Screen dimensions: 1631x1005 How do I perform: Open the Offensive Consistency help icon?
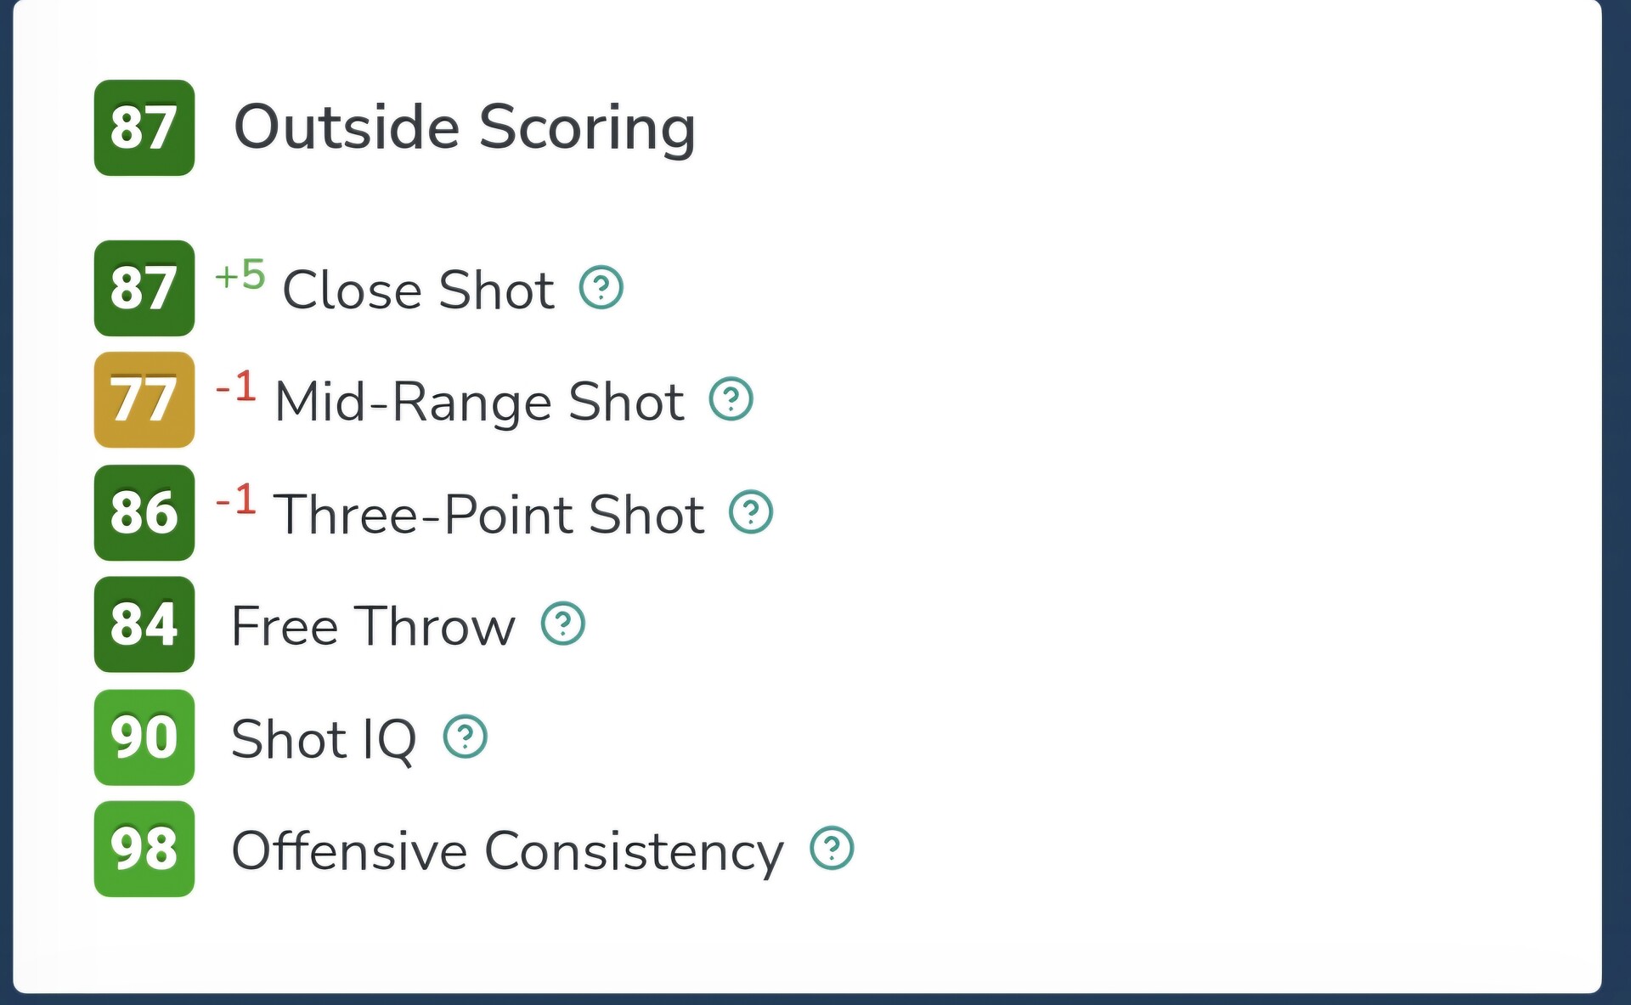832,849
